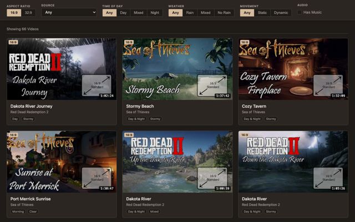Open the Cozy Tavern Fireplace thumbnail
Viewport: 355px width, 222px height.
(293, 69)
